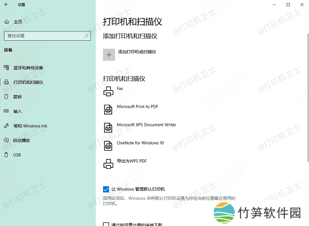Click the plus icon to add a printer

[x=109, y=55]
